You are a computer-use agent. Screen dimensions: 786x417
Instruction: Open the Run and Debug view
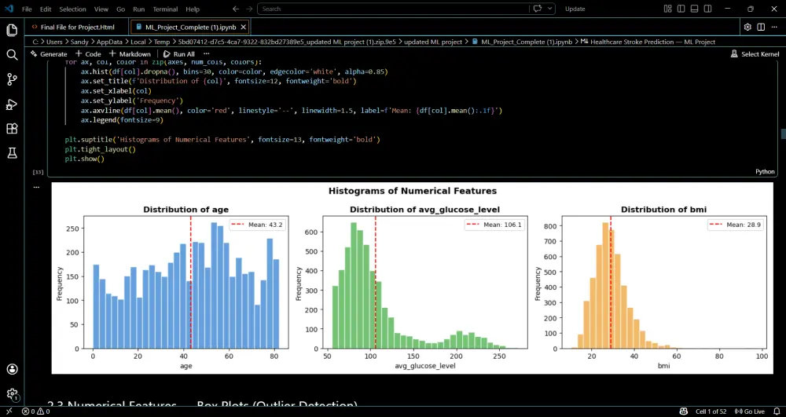coord(12,104)
